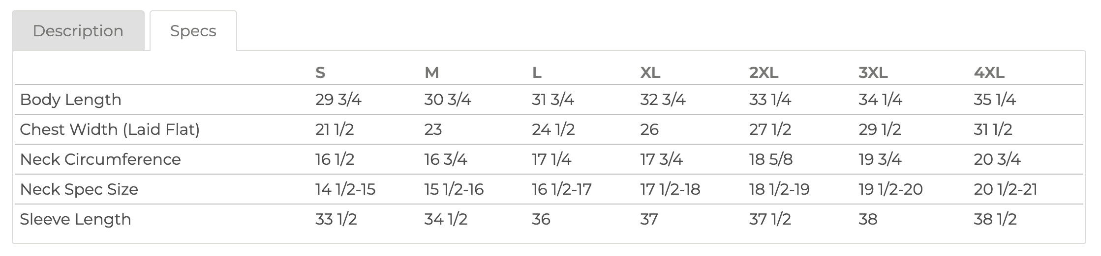Select the 16 1/2-17 neck spec cell
This screenshot has height=256, width=1101.
click(x=561, y=189)
